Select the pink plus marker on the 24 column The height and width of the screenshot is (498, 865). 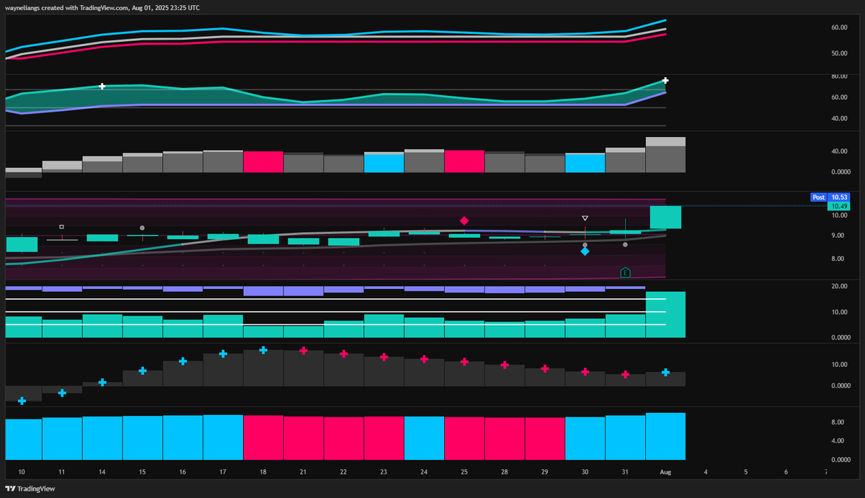(x=425, y=359)
